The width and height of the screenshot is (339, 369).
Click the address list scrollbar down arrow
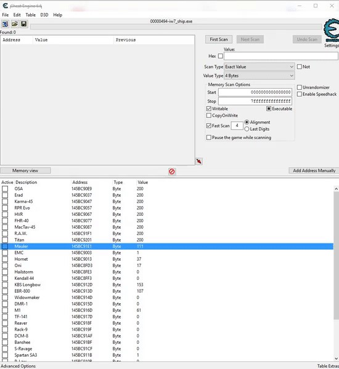(x=337, y=359)
